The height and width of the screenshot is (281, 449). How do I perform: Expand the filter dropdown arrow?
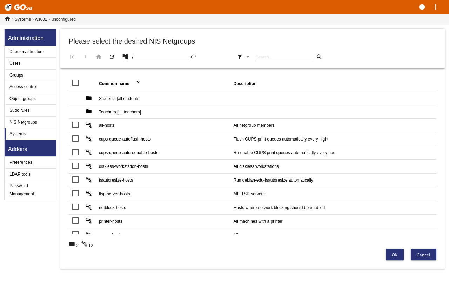click(248, 57)
